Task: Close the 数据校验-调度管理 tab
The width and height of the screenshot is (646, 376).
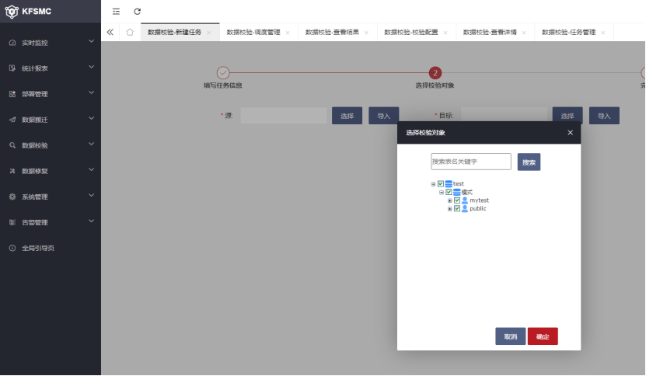Action: (288, 33)
